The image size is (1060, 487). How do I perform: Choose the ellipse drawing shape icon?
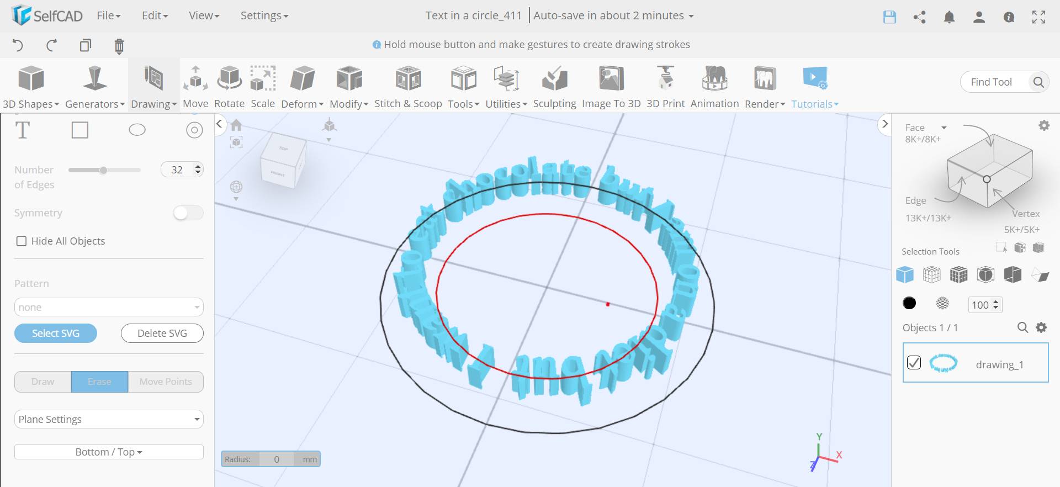(137, 130)
